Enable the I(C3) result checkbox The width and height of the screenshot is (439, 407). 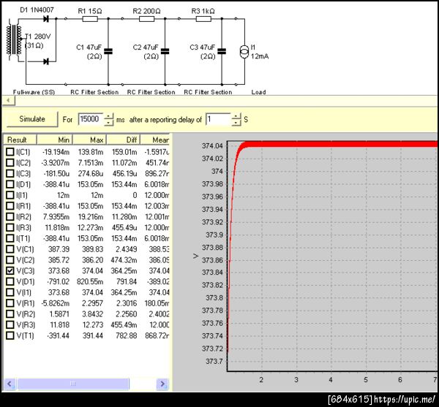10,173
